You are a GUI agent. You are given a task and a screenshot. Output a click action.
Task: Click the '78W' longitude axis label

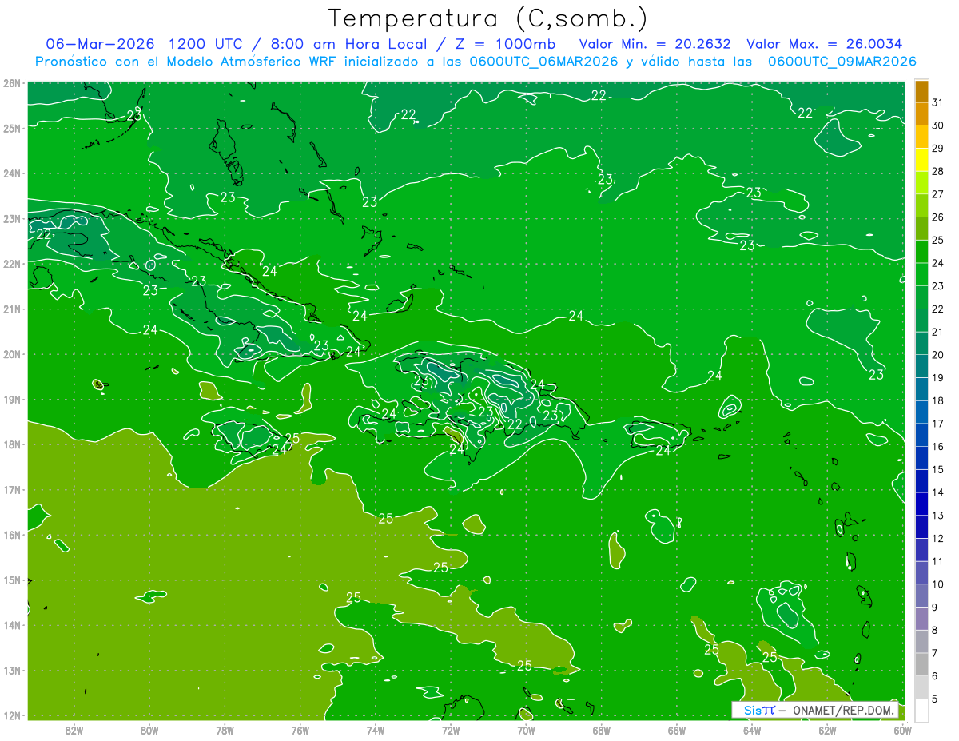coord(225,730)
